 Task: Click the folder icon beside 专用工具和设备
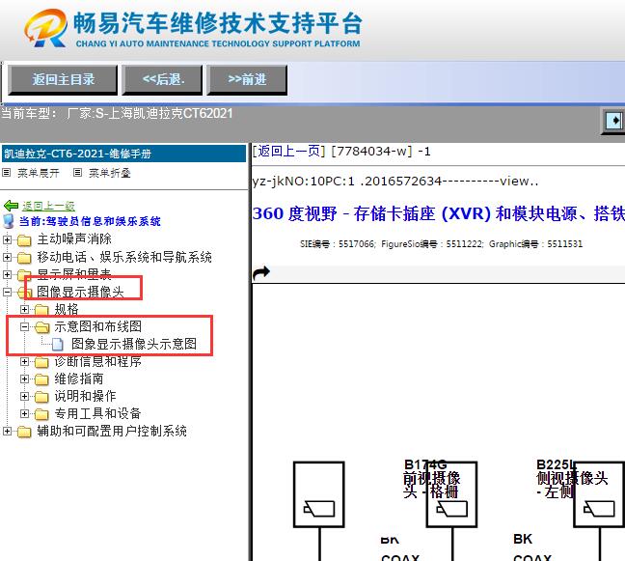point(41,414)
